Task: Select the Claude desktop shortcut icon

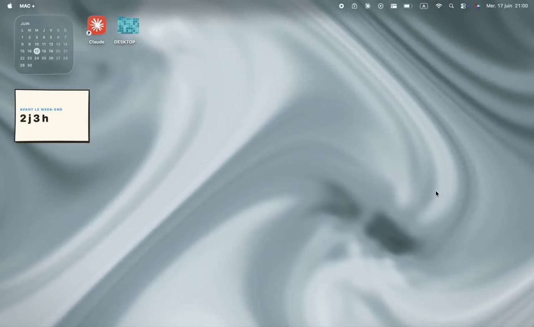Action: pyautogui.click(x=97, y=25)
